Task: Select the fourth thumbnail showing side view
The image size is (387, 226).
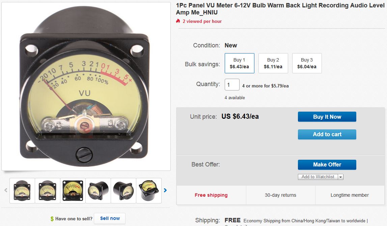Action: [98, 191]
